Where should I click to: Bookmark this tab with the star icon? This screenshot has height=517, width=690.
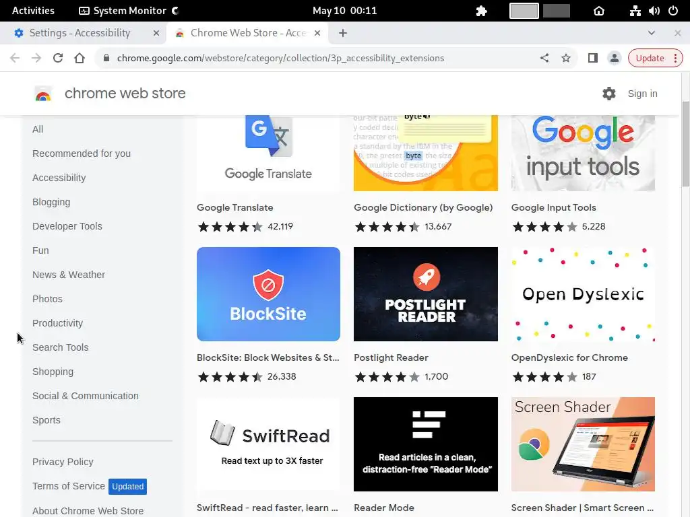pos(566,58)
